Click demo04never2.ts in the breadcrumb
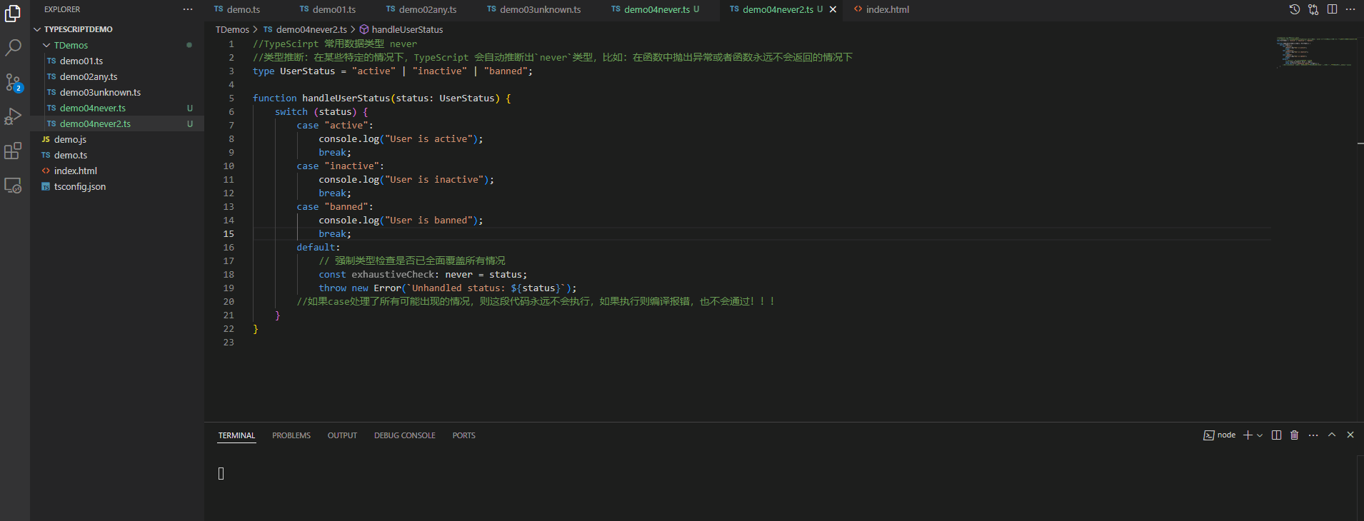The height and width of the screenshot is (521, 1364). point(311,29)
